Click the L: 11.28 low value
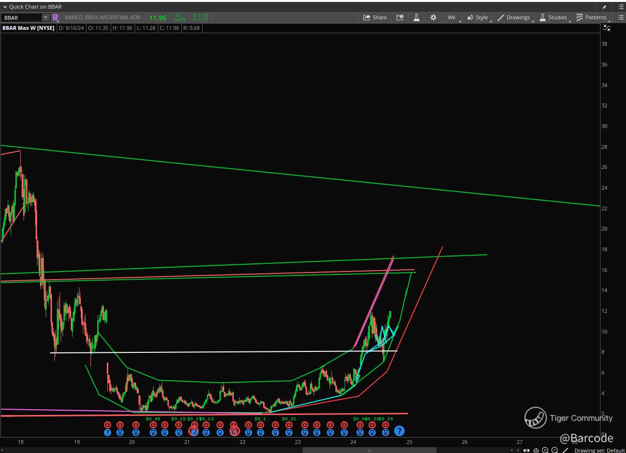The width and height of the screenshot is (626, 453). click(x=145, y=28)
